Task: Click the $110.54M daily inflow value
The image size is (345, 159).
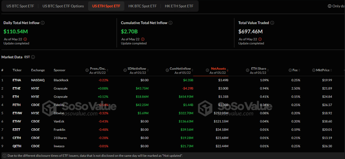Action: [x=16, y=31]
